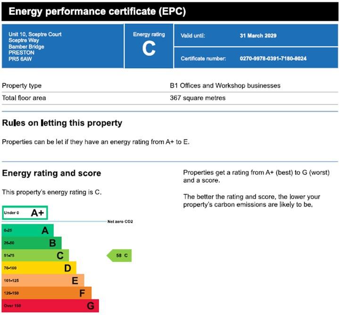The width and height of the screenshot is (339, 315).
Task: Click the 'Energy performance certificate (EPC)' title
Action: pos(97,11)
